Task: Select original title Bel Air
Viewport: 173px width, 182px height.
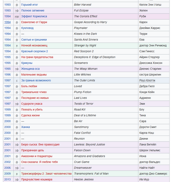Action: pos(78,121)
